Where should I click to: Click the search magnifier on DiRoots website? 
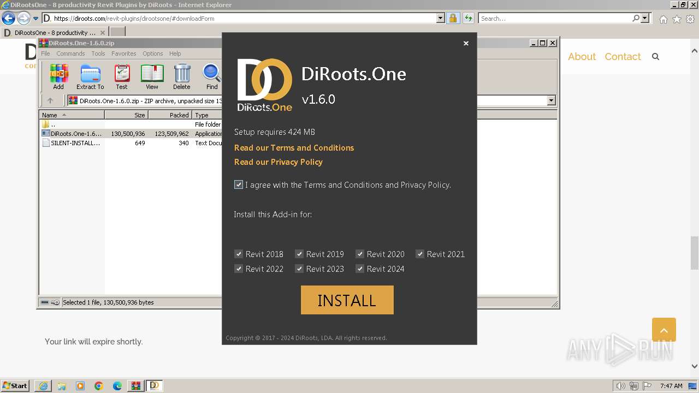tap(655, 57)
